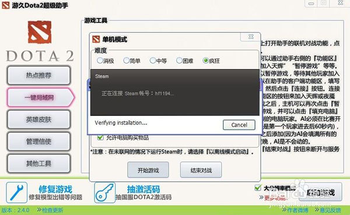Click the key activation code icon
Screen dimensions: 350x215
click(104, 192)
